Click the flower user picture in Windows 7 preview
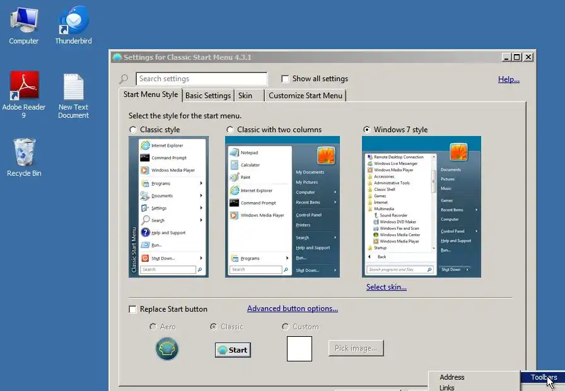This screenshot has height=391, width=565. coord(458,152)
